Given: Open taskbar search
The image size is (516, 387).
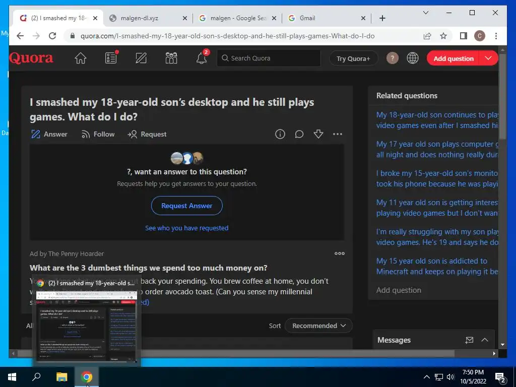Looking at the screenshot, I should (x=36, y=377).
